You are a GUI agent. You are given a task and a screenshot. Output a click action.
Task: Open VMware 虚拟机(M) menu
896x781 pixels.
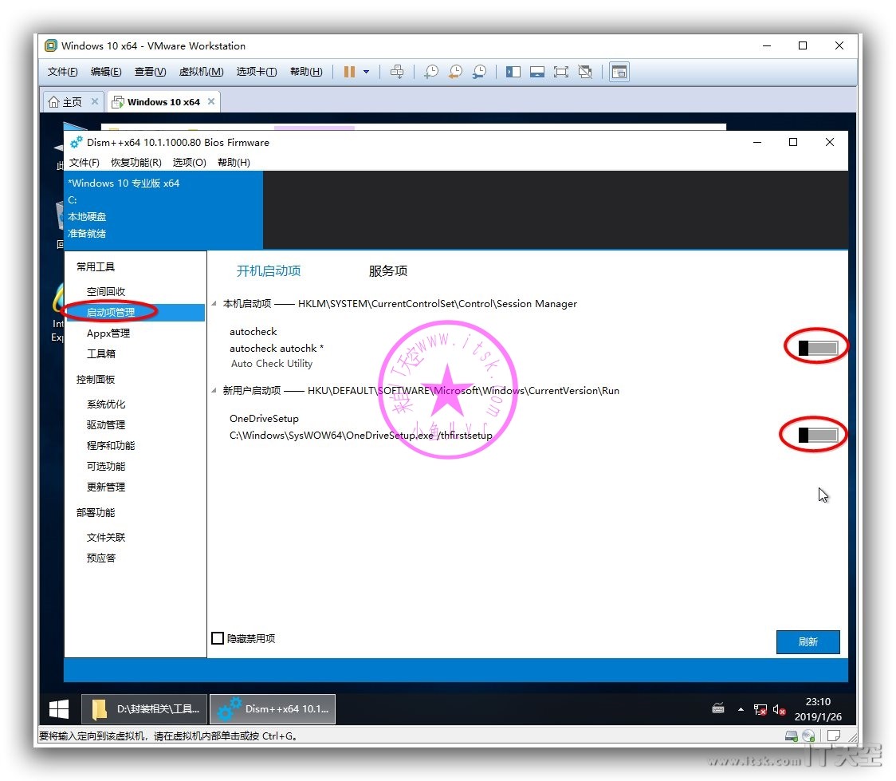[x=201, y=72]
